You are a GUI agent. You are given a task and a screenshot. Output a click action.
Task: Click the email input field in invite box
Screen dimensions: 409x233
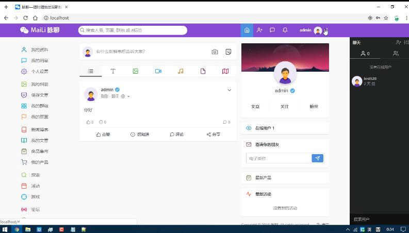[279, 158]
